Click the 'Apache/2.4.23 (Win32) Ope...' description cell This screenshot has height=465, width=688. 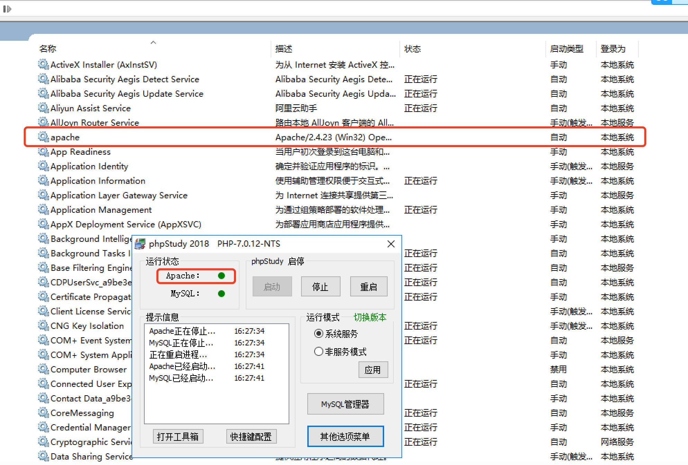(334, 137)
